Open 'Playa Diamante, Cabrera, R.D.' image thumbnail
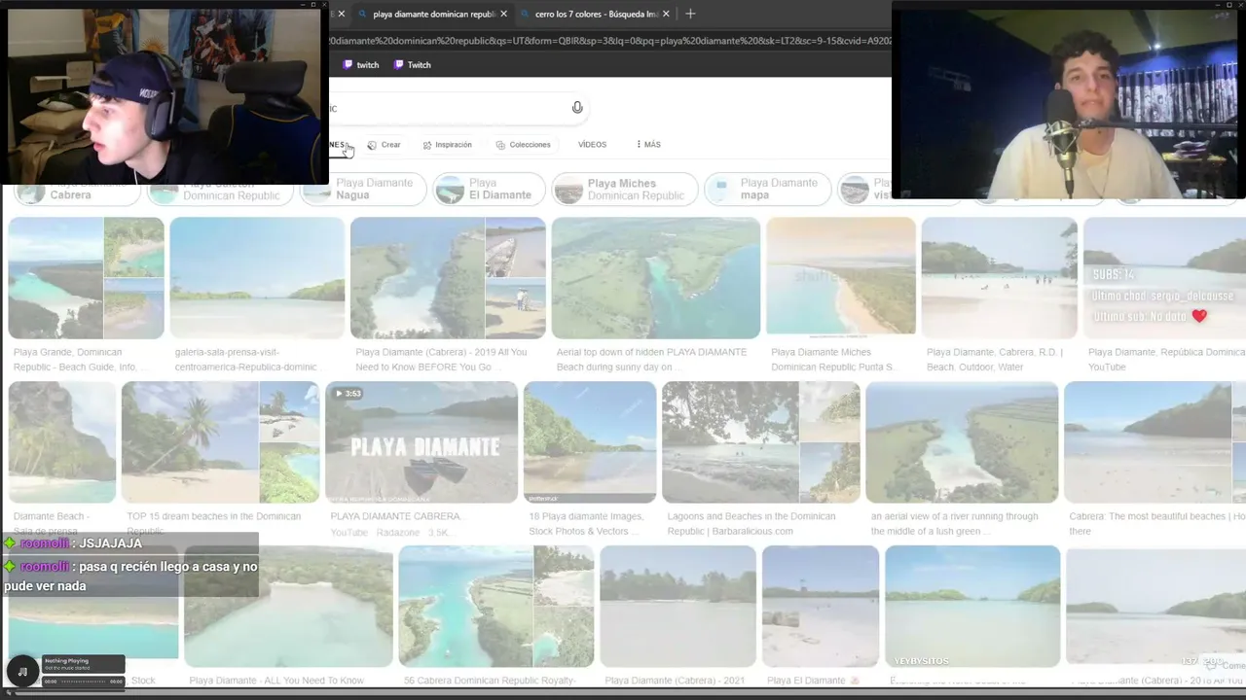The width and height of the screenshot is (1246, 700). point(999,278)
